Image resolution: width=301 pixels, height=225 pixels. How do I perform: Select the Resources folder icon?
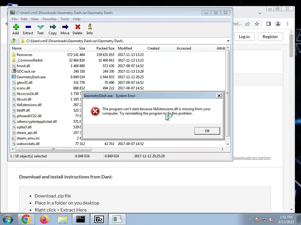tap(14, 54)
